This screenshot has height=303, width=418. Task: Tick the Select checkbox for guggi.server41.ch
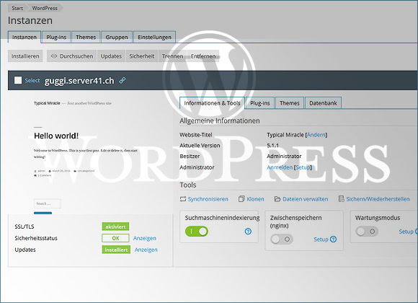(x=18, y=80)
